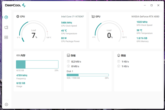Viewport: 165px width, 110px height.
Task: Click the CPU chip icon
Action: [18, 16]
